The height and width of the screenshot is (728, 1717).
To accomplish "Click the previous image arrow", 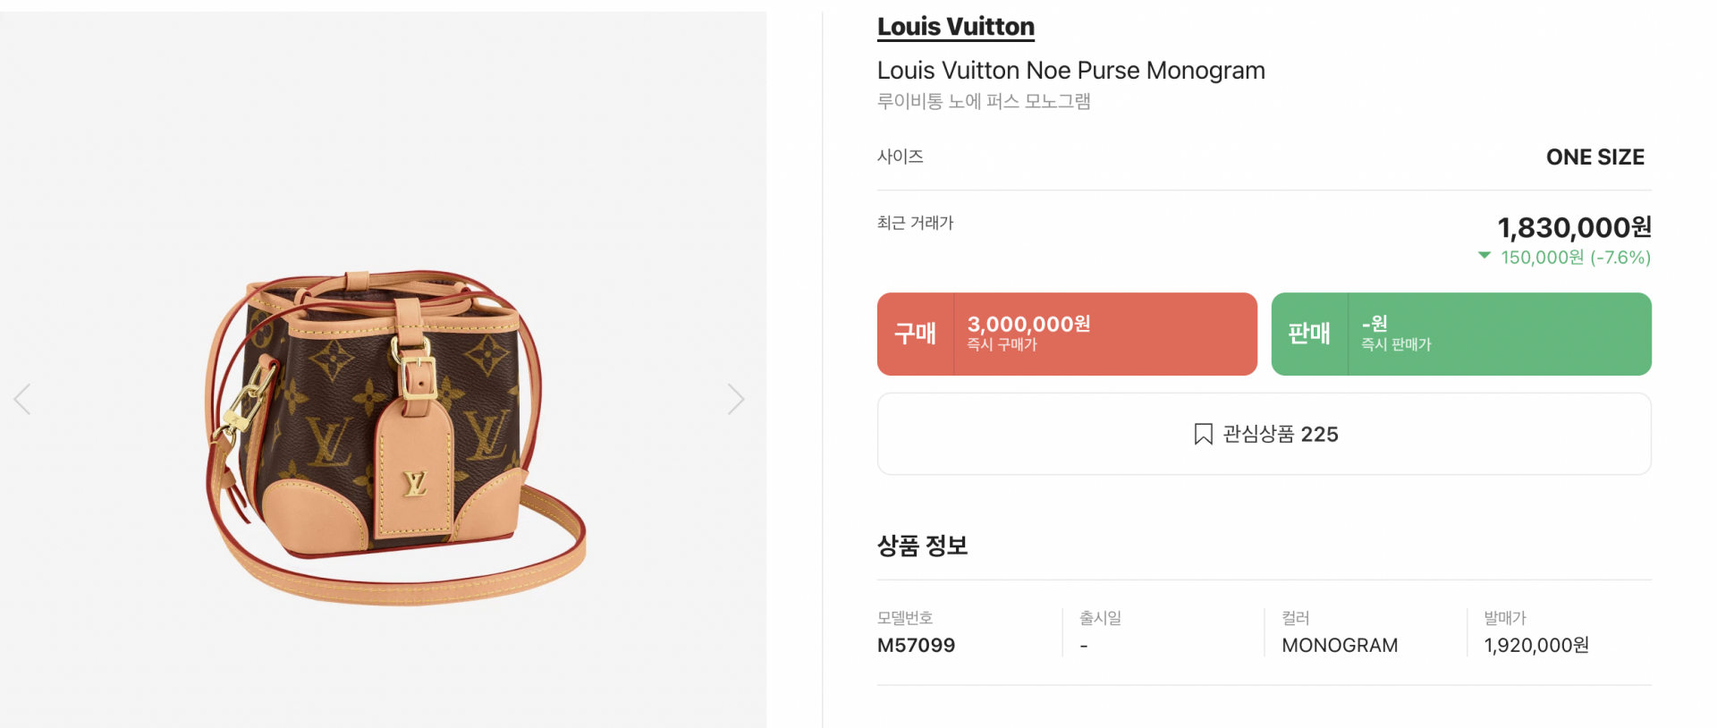I will (x=23, y=399).
